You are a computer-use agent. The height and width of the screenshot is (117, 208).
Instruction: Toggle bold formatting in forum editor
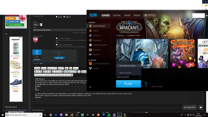point(35,72)
